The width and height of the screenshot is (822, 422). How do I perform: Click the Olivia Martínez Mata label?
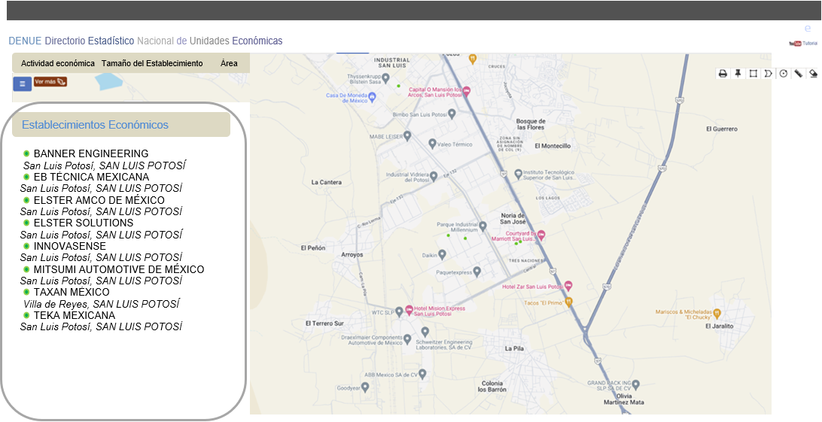pyautogui.click(x=623, y=399)
